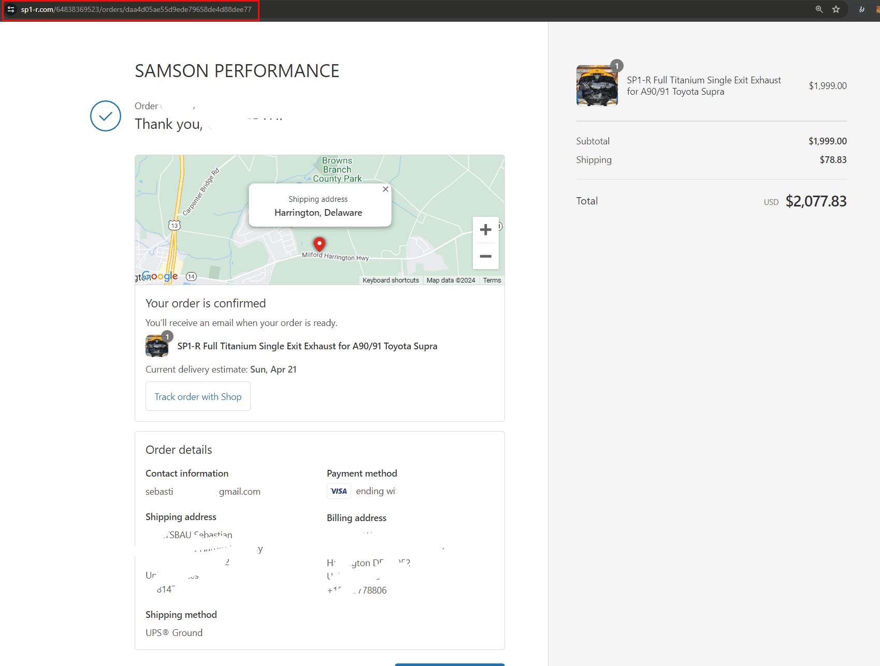This screenshot has height=666, width=880.
Task: Click the Your order is confirmed heading
Action: tap(206, 303)
